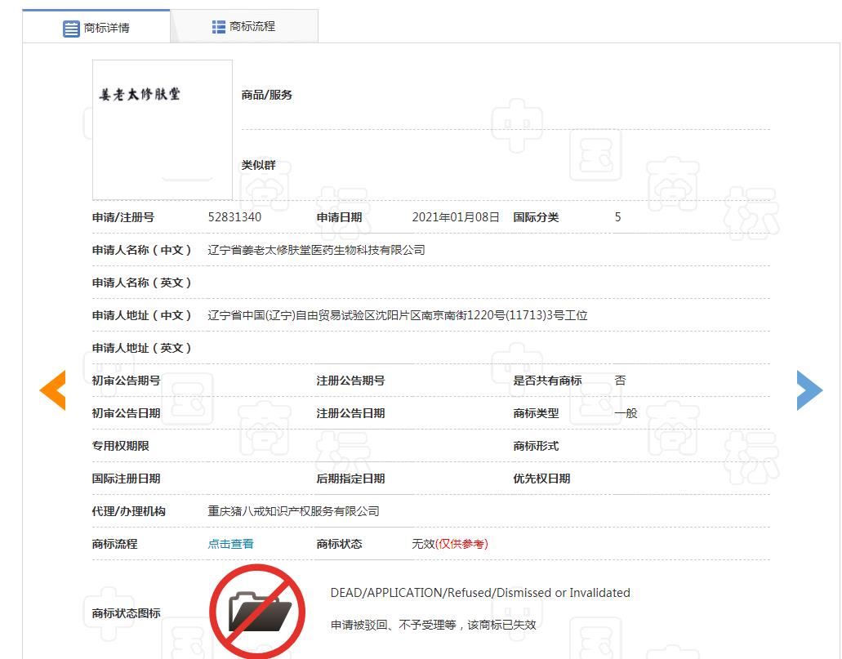
Task: Click the 商标流程 tab list icon
Action: (219, 27)
